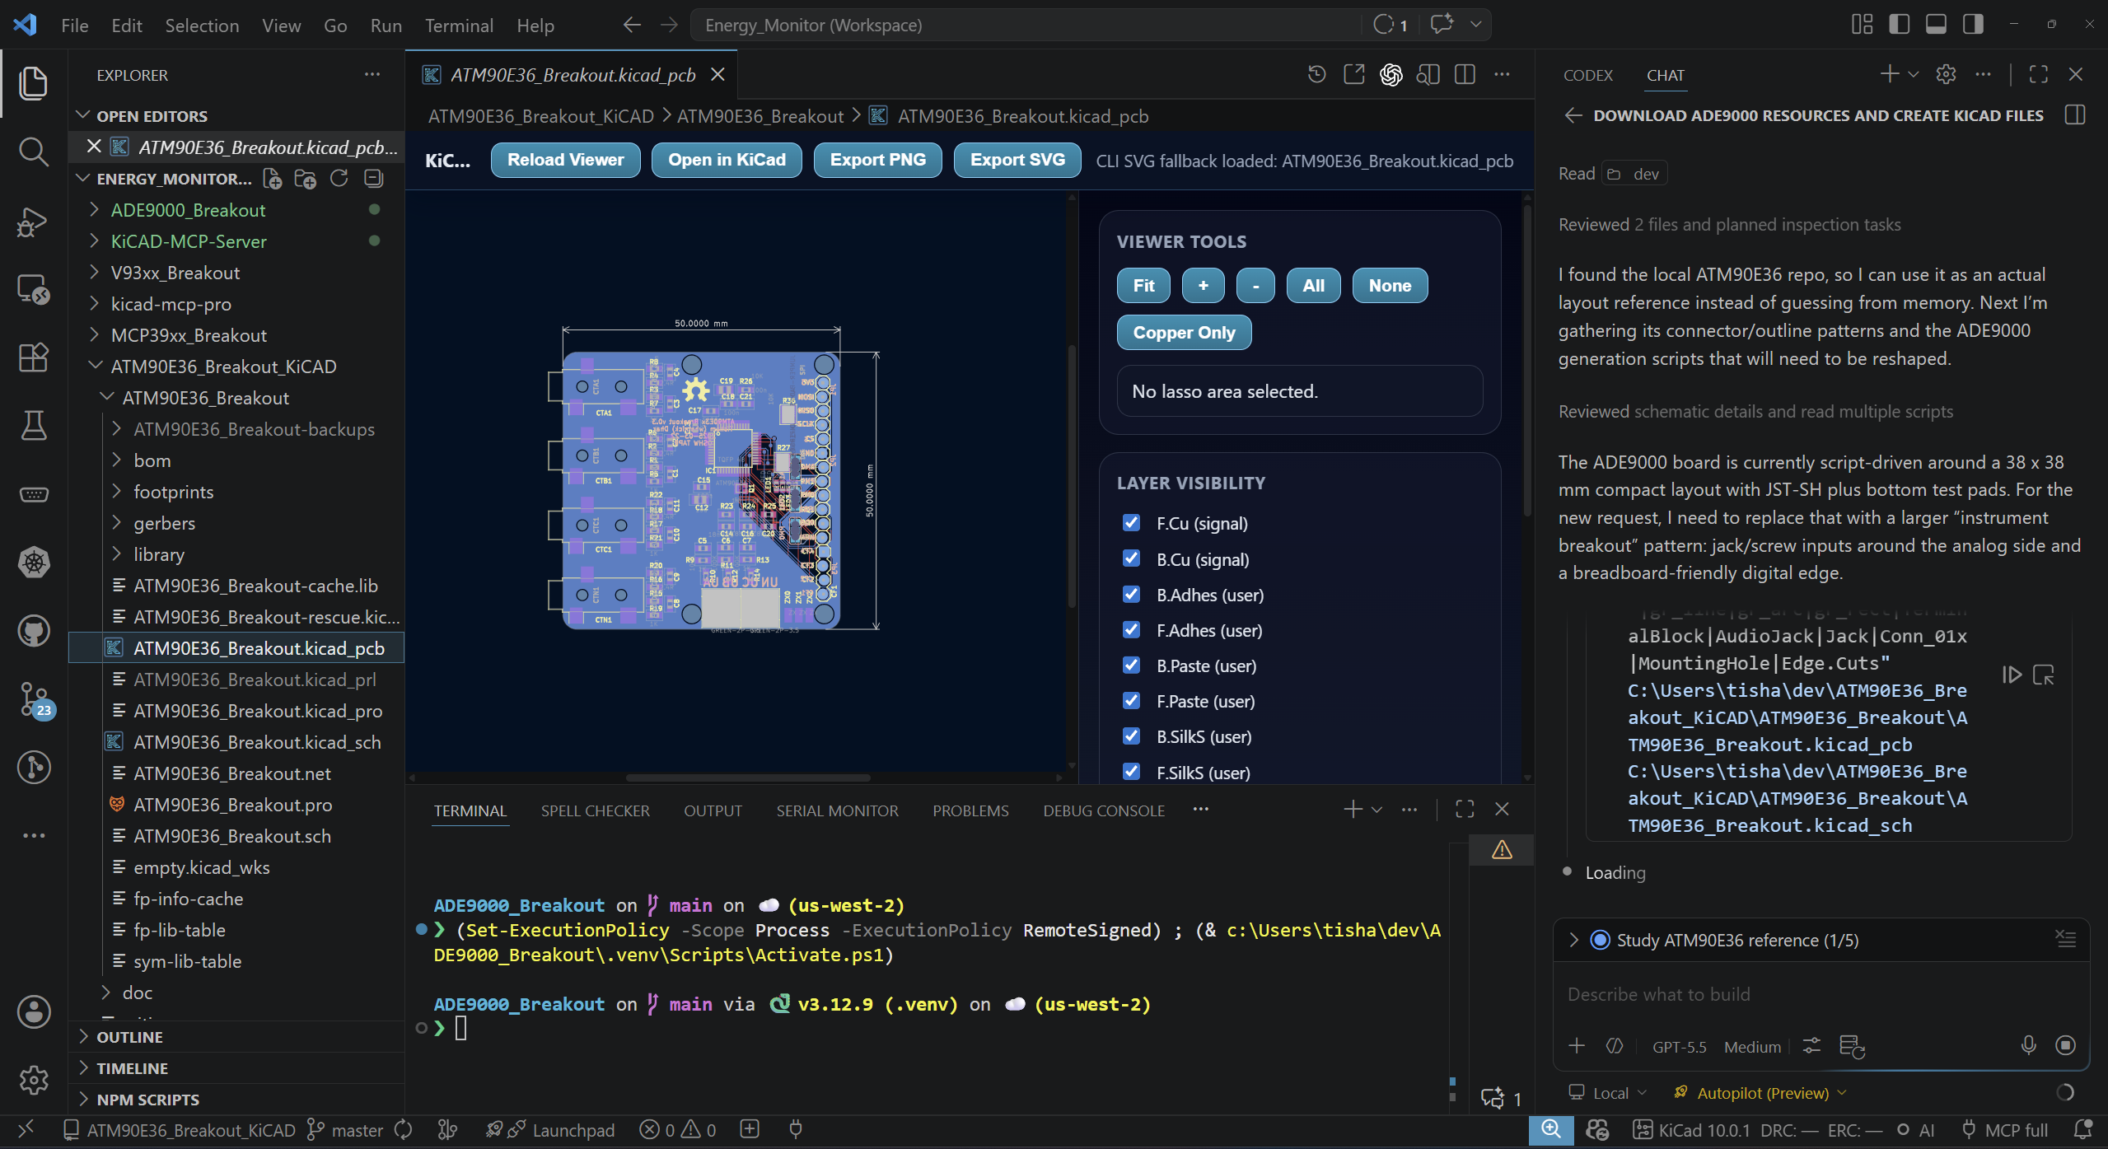
Task: Open the ChatGPT Codex icon in editor toolbar
Action: tap(1391, 75)
